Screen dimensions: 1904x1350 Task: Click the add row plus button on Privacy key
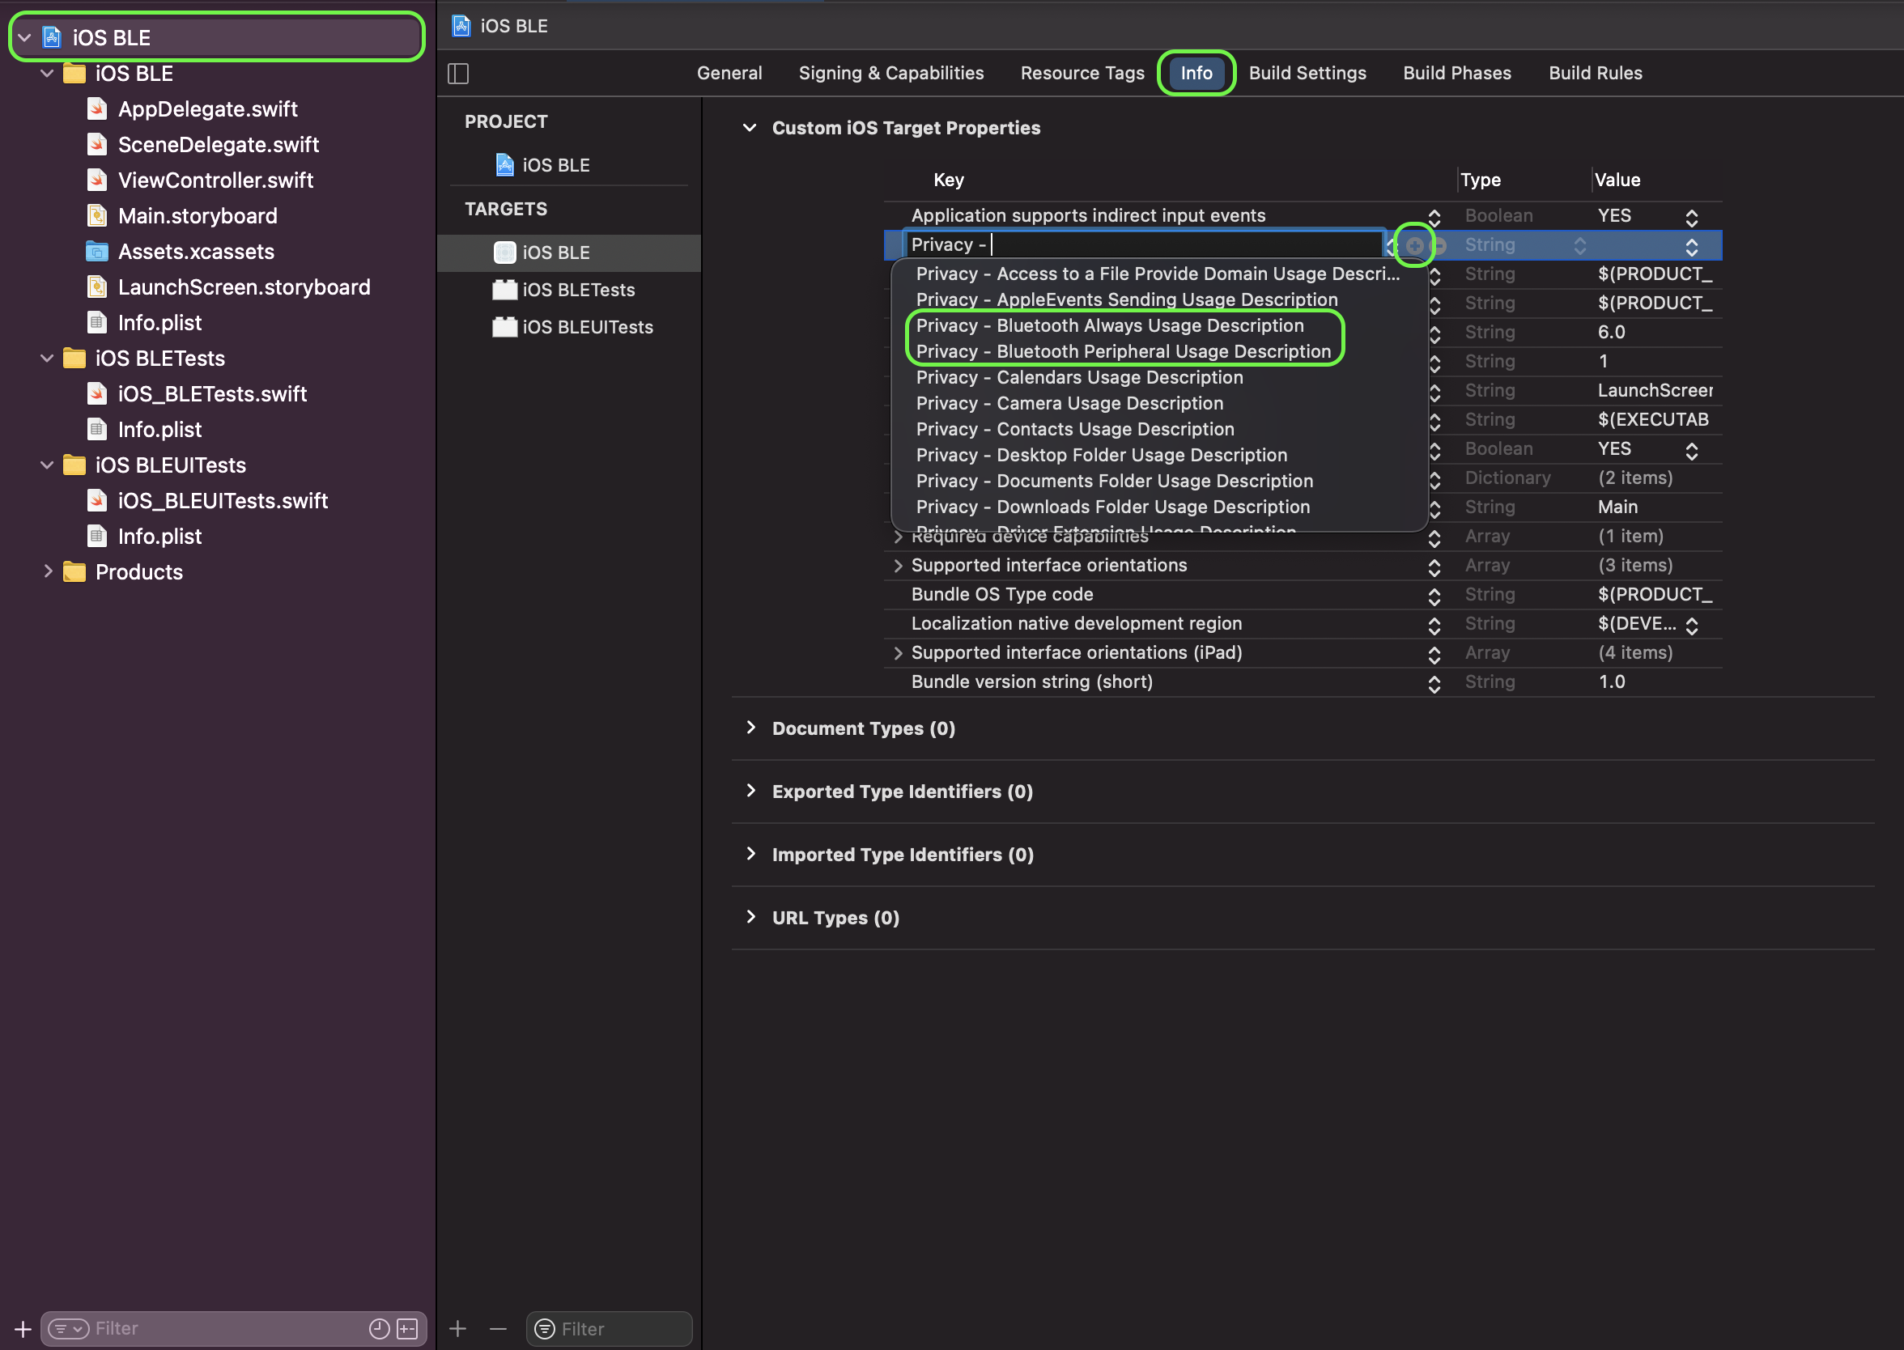[x=1413, y=245]
